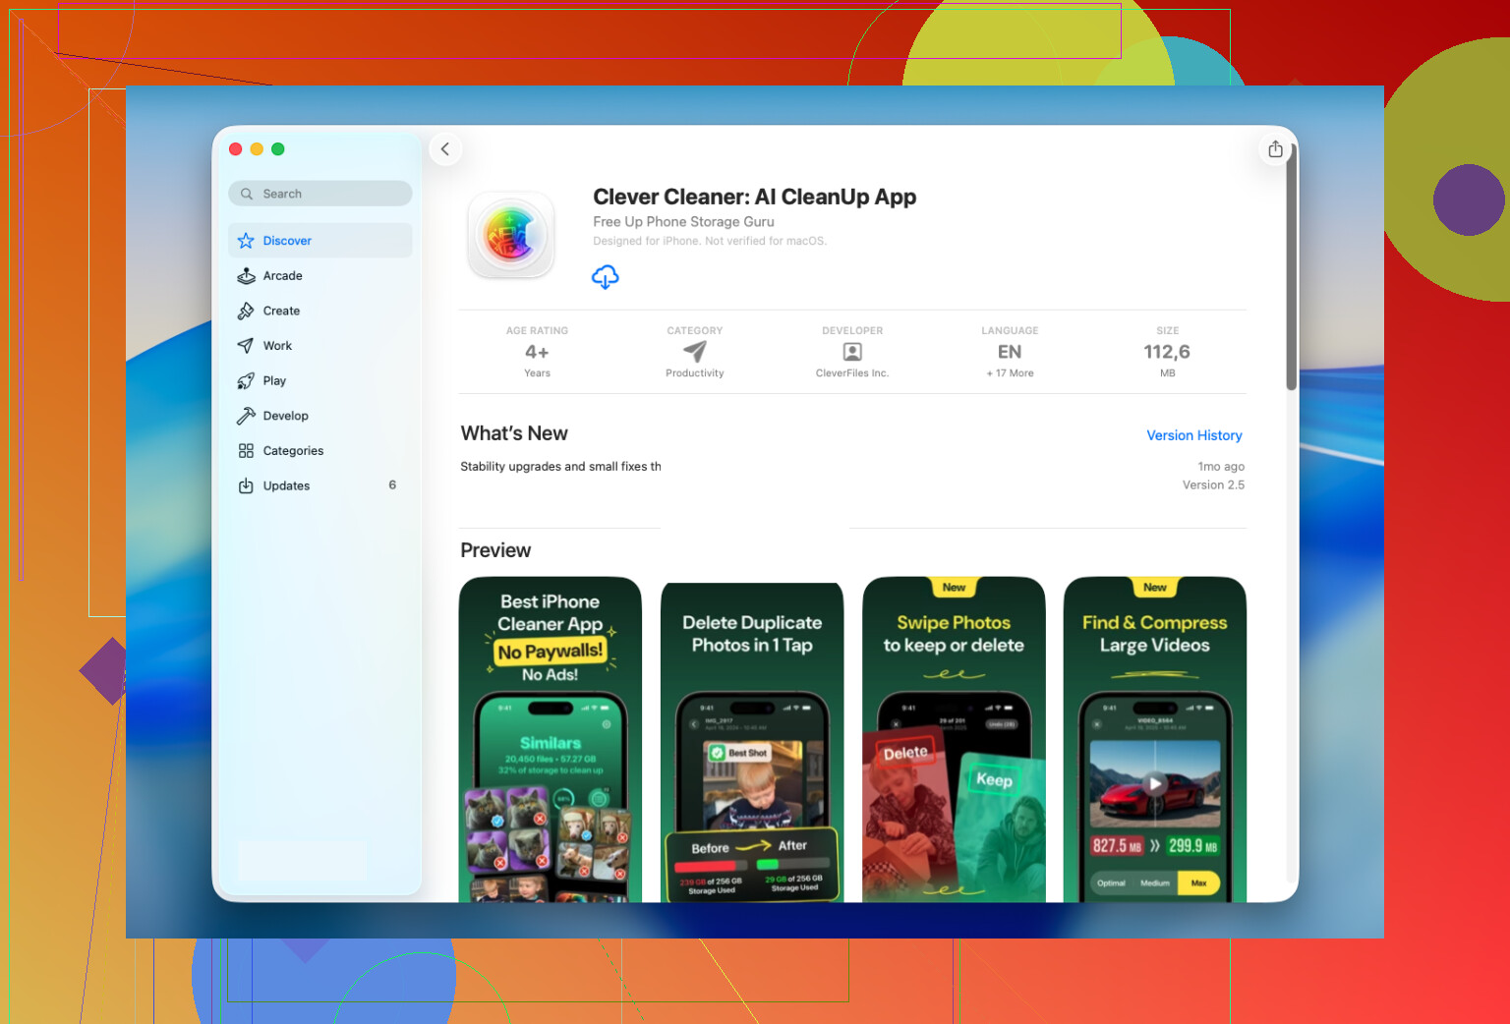Click the Productivity category label

[695, 373]
